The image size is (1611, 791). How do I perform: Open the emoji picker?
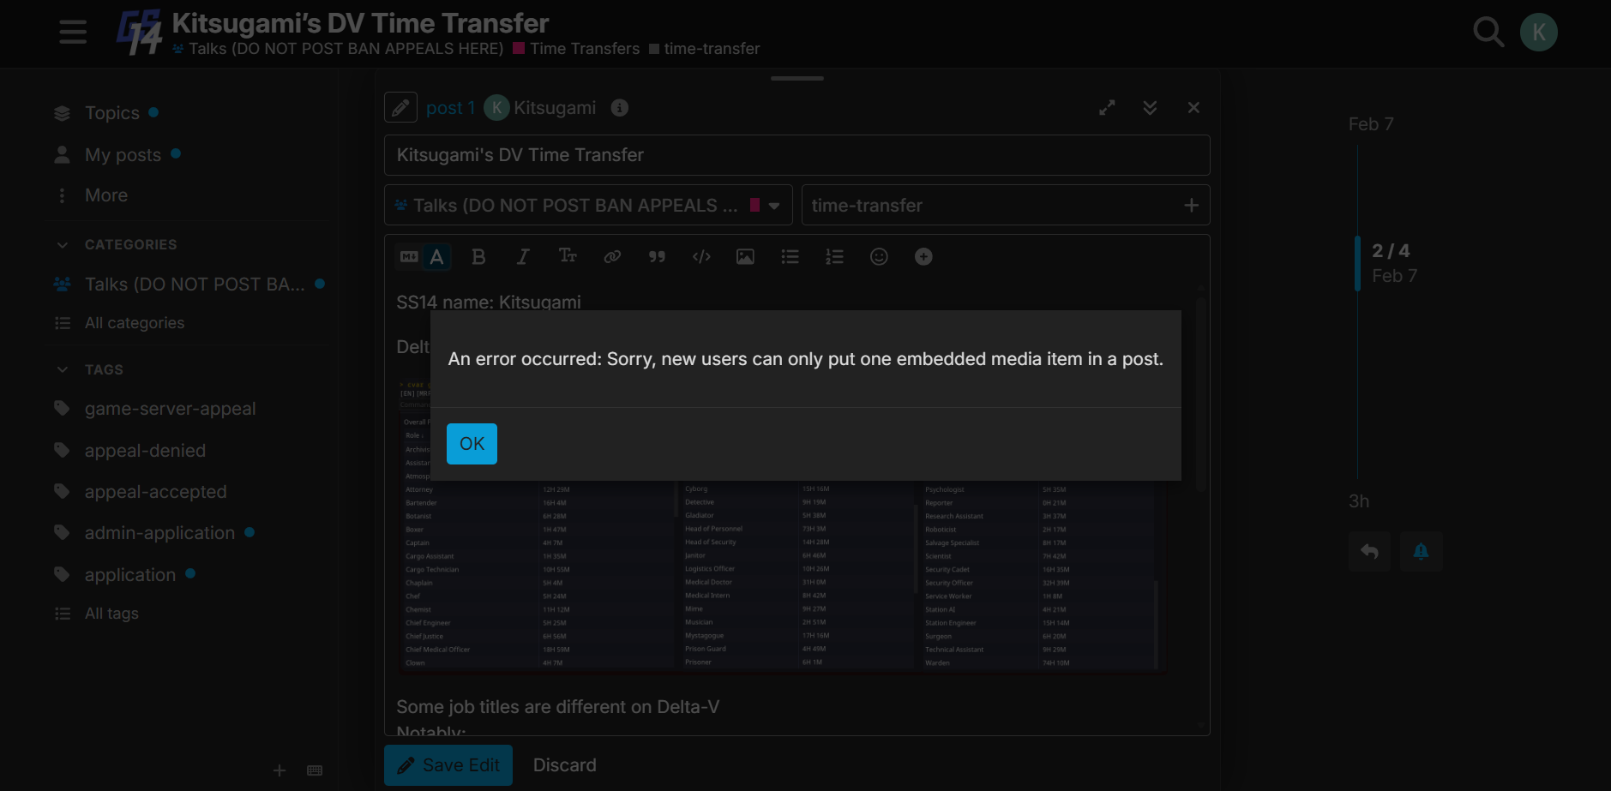tap(879, 257)
